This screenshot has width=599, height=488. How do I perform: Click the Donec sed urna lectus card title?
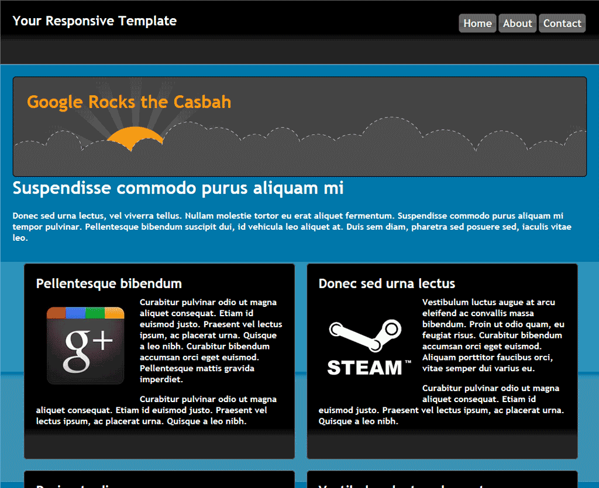pyautogui.click(x=387, y=283)
